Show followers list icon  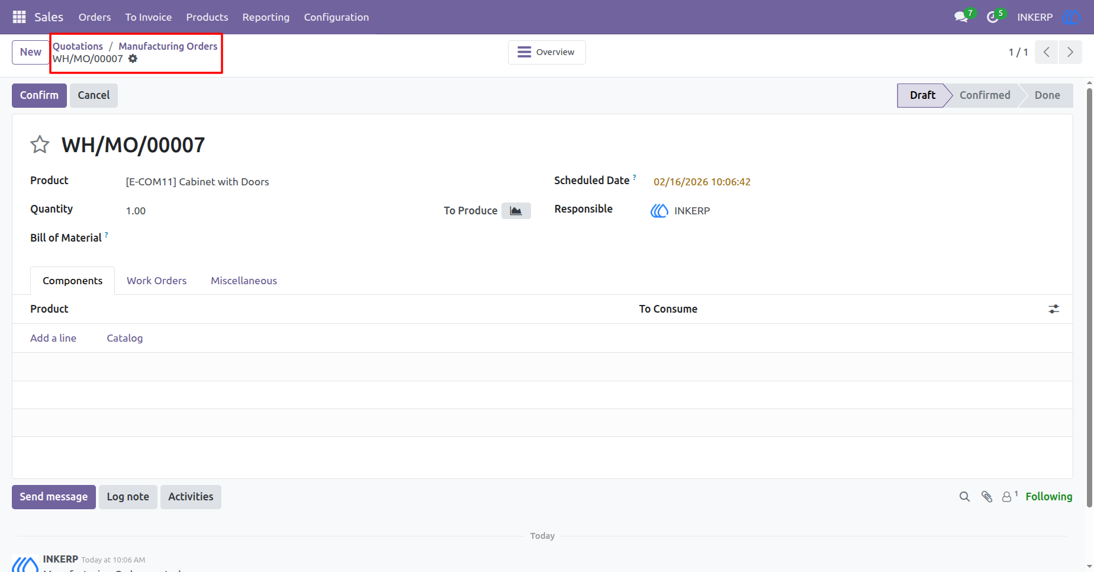tap(1009, 496)
